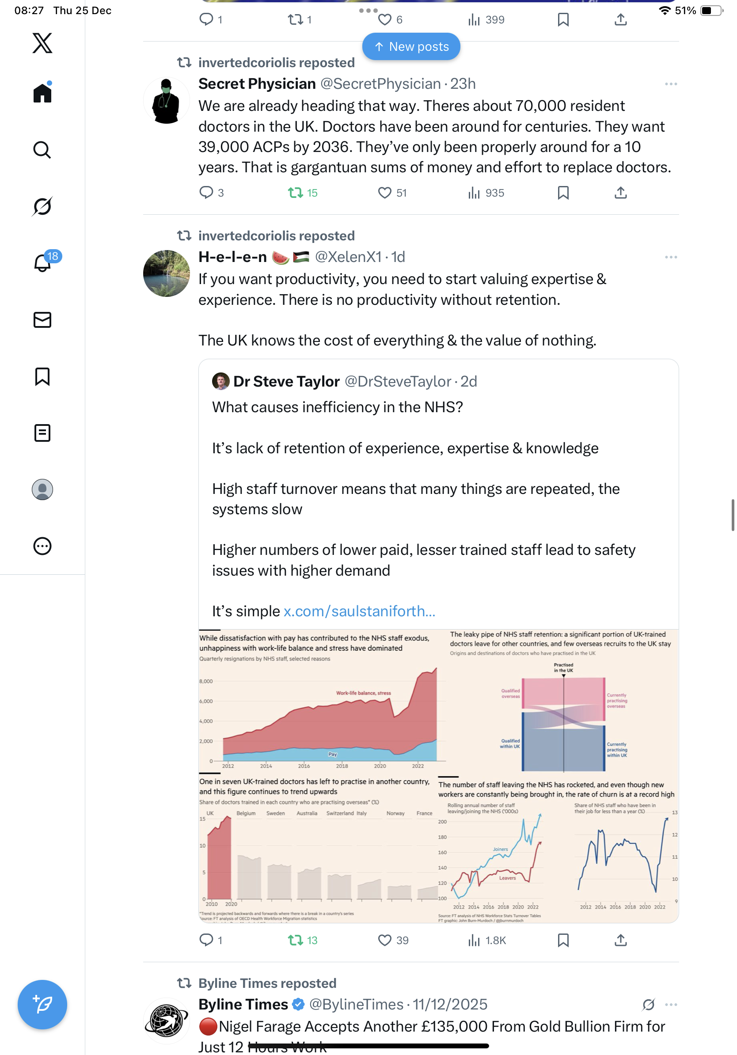Open more options on H-e-l-e-n post

pos(671,257)
